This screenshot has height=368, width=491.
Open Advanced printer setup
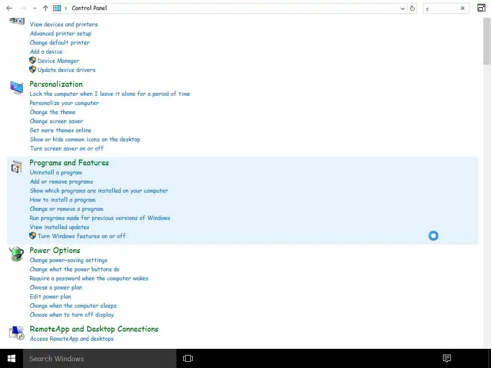tap(60, 34)
